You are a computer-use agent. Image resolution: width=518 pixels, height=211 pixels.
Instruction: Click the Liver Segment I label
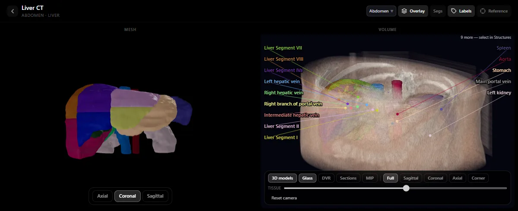(x=281, y=137)
